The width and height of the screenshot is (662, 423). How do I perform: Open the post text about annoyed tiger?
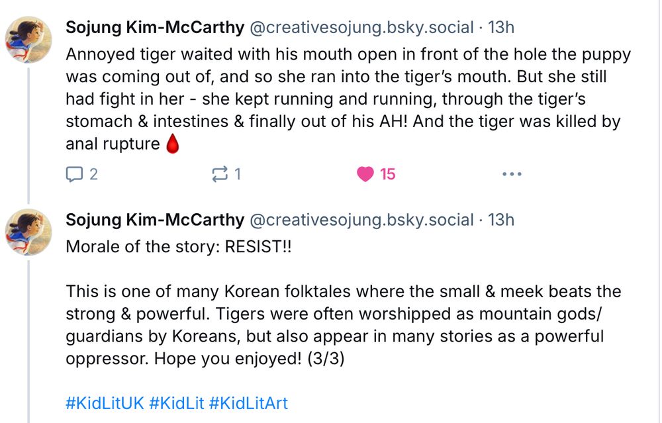click(344, 99)
